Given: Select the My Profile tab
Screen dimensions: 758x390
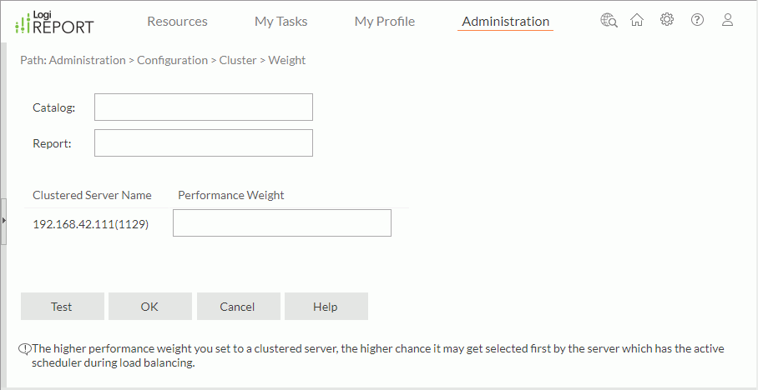Looking at the screenshot, I should [384, 22].
